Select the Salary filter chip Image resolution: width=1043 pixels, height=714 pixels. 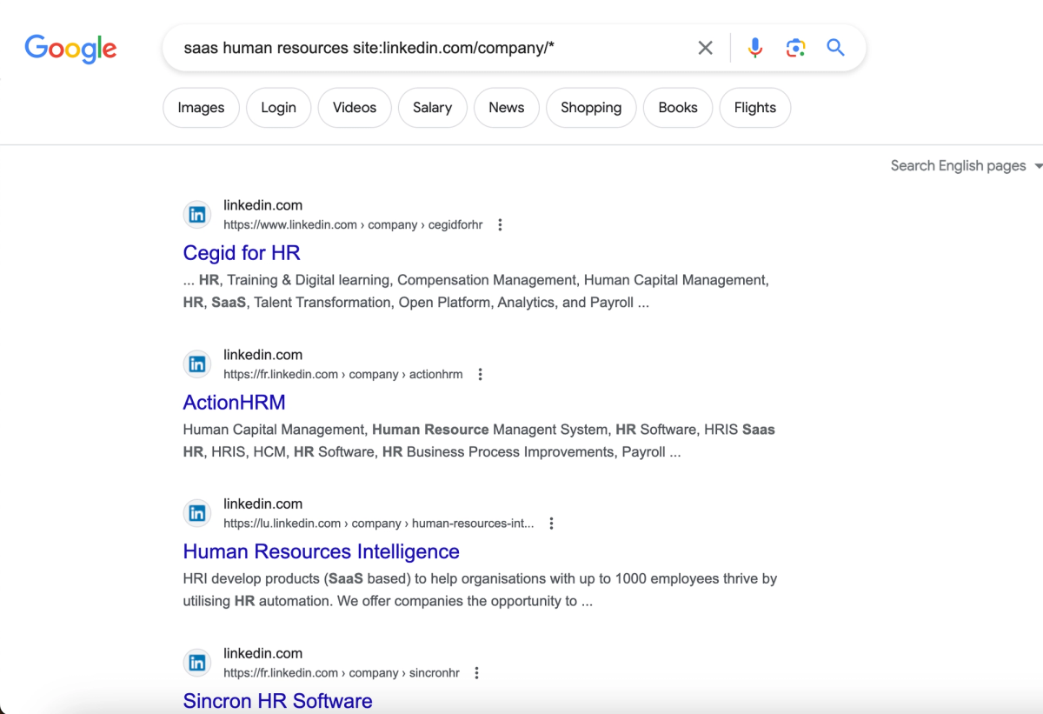point(433,108)
